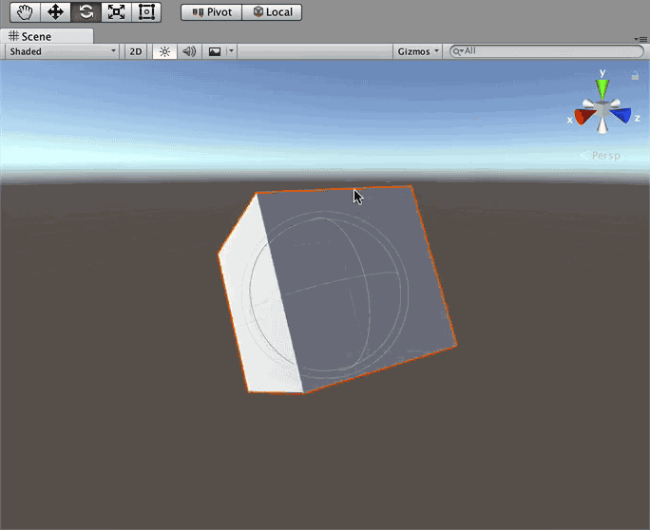This screenshot has height=530, width=650.
Task: Toggle Local/Global handle rotation
Action: click(x=272, y=12)
